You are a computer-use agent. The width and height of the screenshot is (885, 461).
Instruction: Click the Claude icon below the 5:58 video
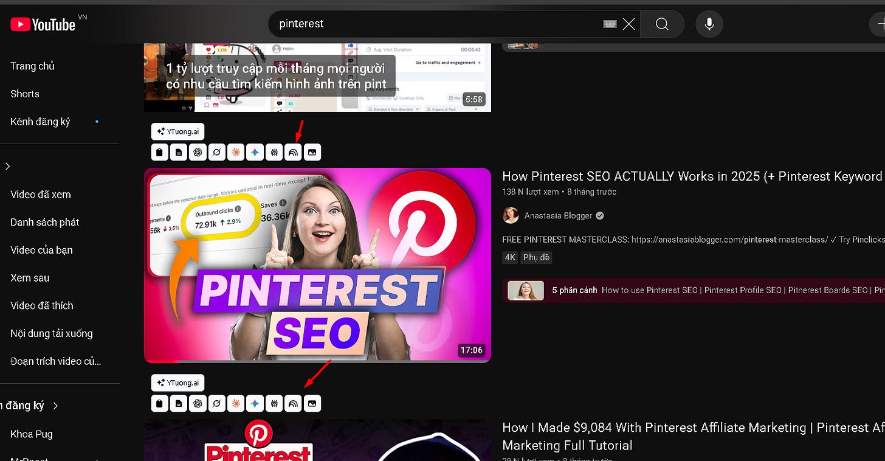(236, 153)
